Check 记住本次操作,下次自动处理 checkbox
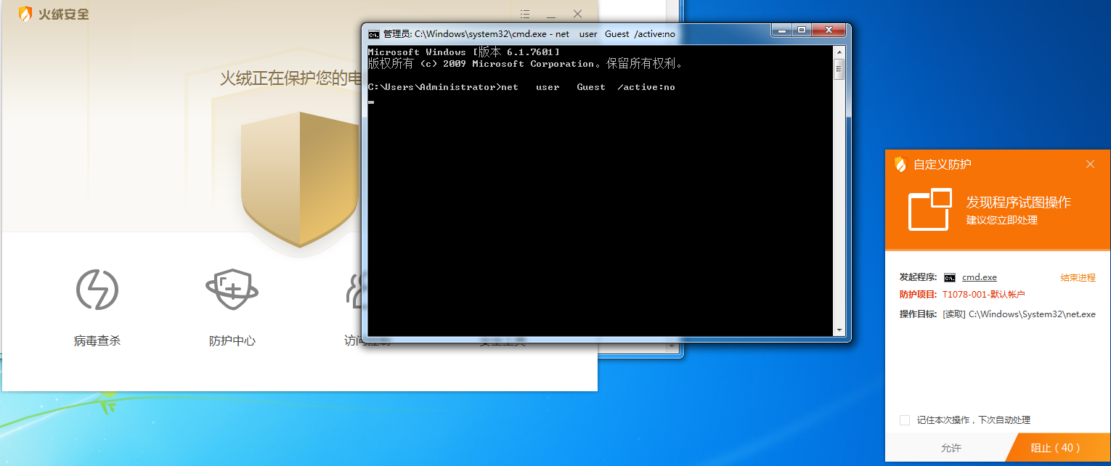 (905, 420)
